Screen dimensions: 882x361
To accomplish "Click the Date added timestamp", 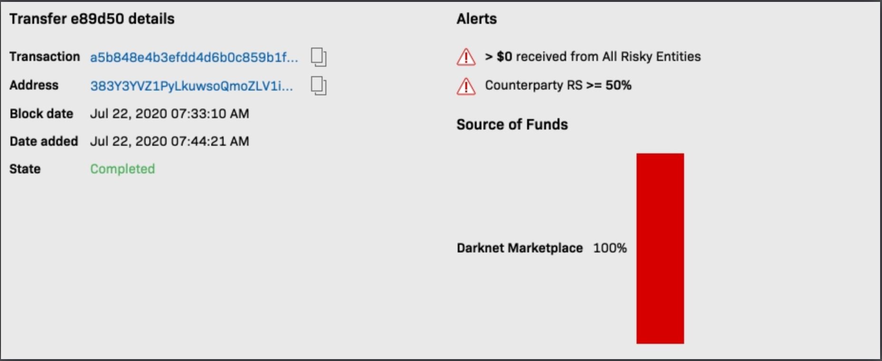I will tap(169, 141).
